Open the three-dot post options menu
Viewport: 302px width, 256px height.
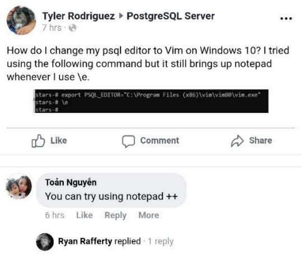pyautogui.click(x=286, y=18)
